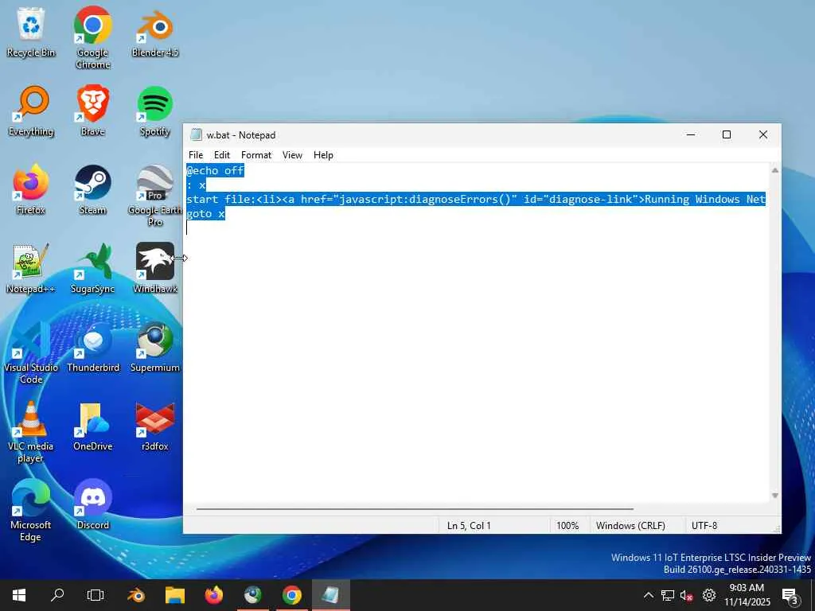Image resolution: width=815 pixels, height=611 pixels.
Task: Click the muted volume tray icon
Action: coord(687,595)
